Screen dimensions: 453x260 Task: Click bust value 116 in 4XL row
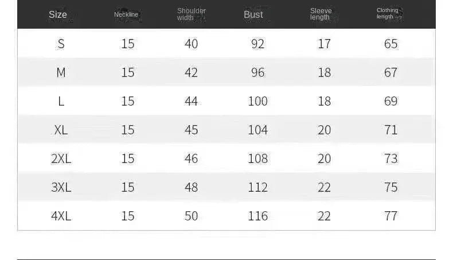pos(257,216)
